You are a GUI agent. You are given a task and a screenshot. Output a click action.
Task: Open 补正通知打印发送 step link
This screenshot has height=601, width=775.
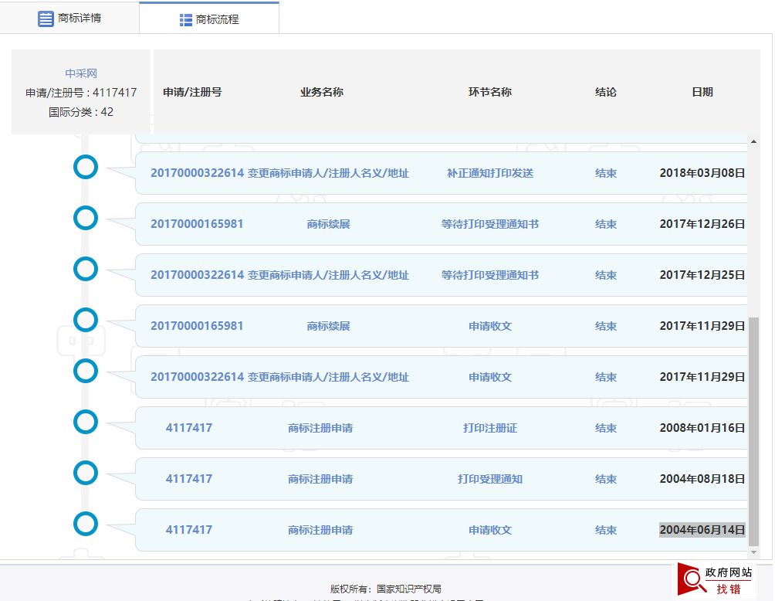pyautogui.click(x=489, y=173)
